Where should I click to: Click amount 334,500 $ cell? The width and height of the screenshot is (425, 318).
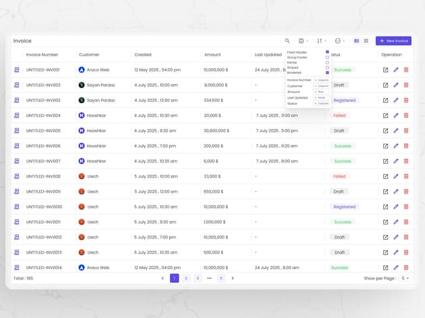213,100
